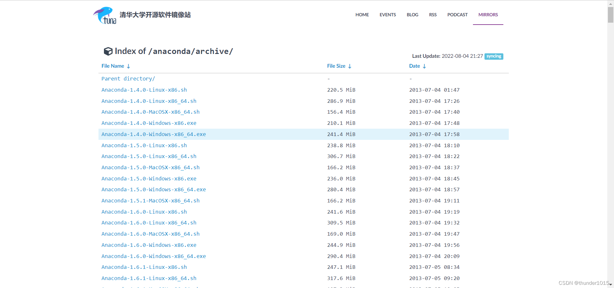The width and height of the screenshot is (614, 288).
Task: Click the vertical scrollbar thumb
Action: coord(611,14)
